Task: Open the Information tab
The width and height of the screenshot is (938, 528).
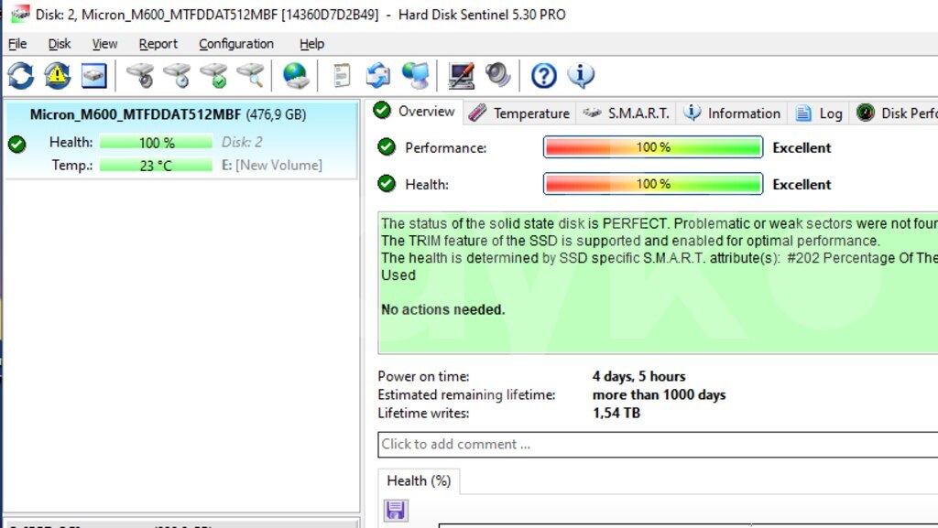Action: tap(733, 113)
